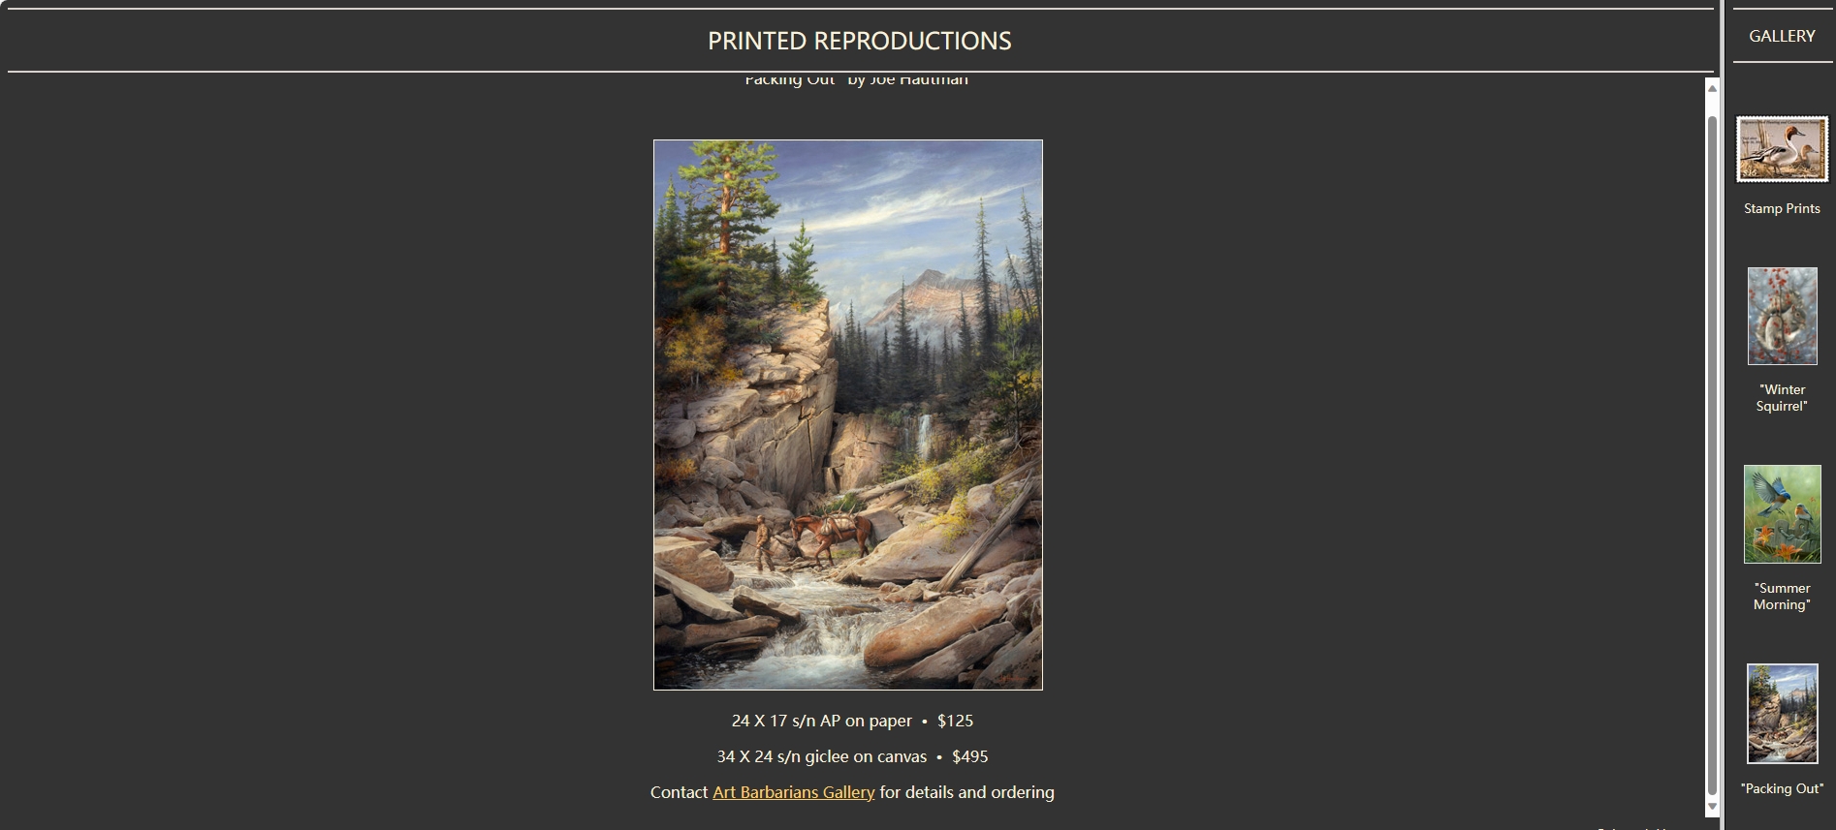Click the "Summer Morning" text label
Image resolution: width=1836 pixels, height=830 pixels.
(x=1782, y=597)
